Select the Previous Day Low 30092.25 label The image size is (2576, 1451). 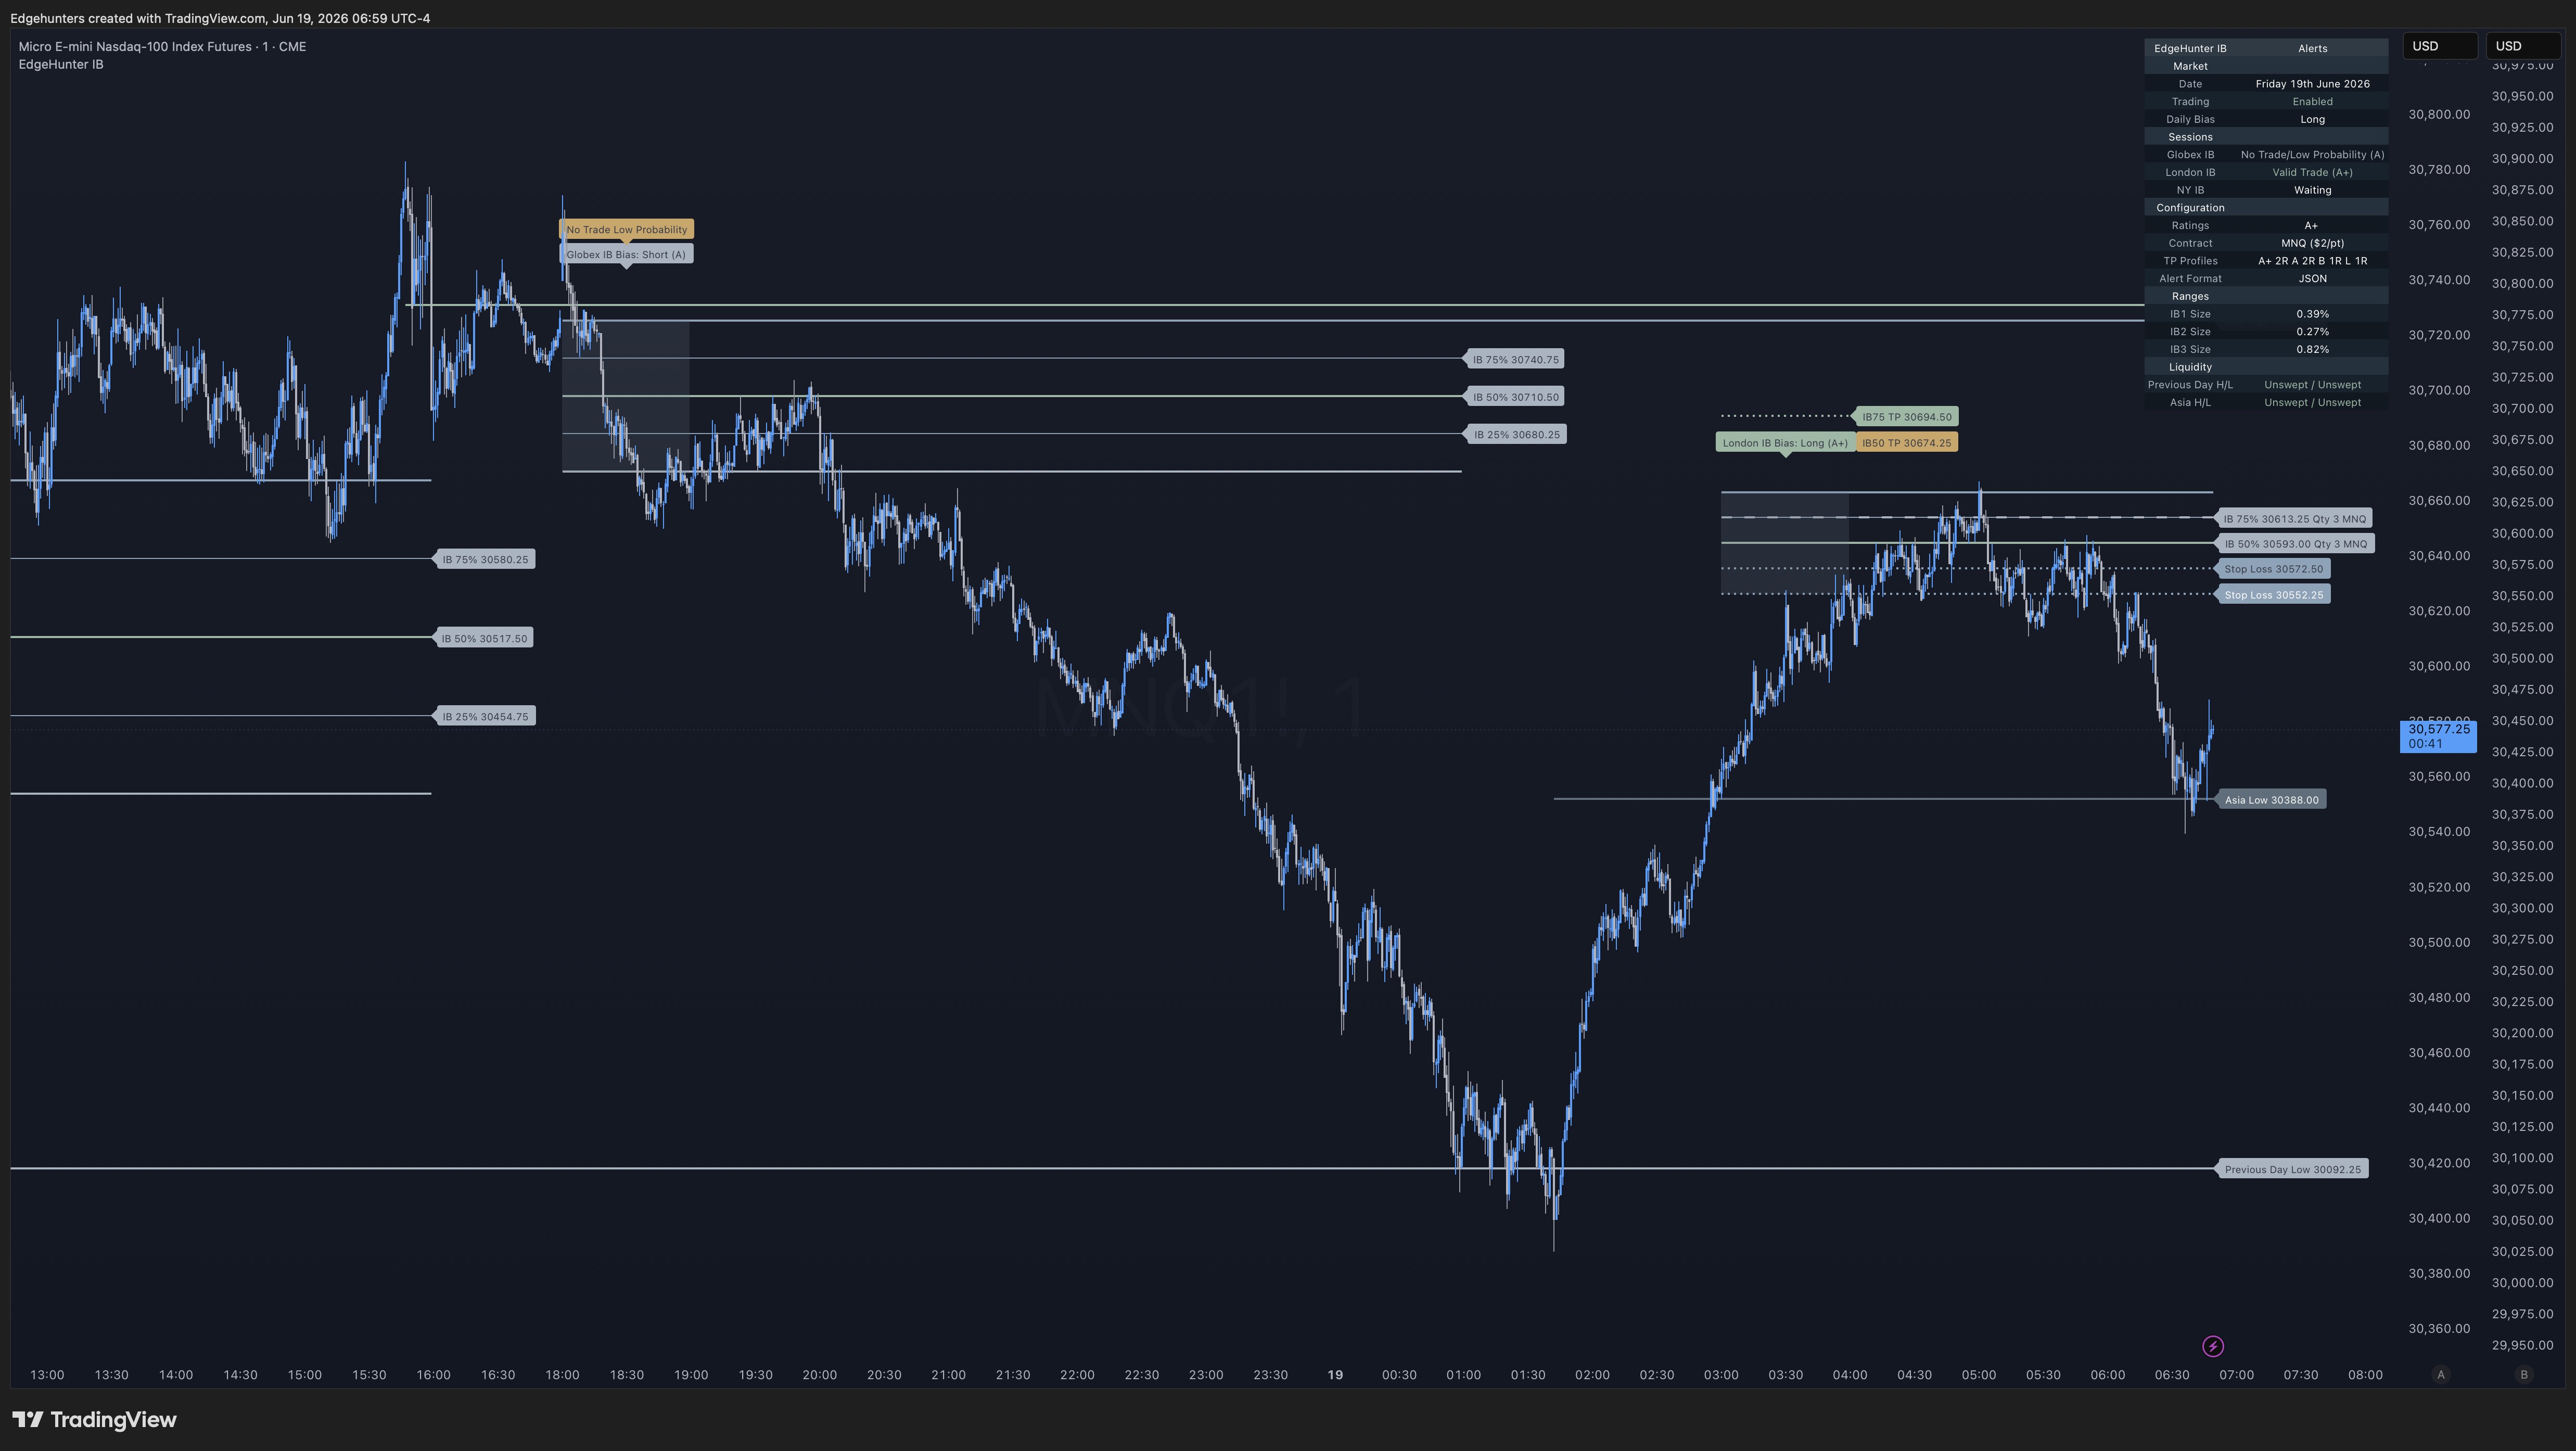pyautogui.click(x=2292, y=1168)
